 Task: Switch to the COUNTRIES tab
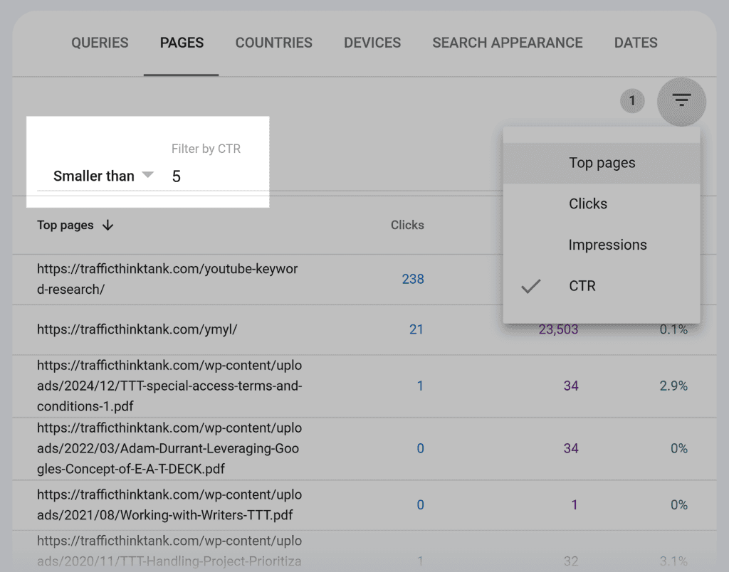pyautogui.click(x=273, y=43)
